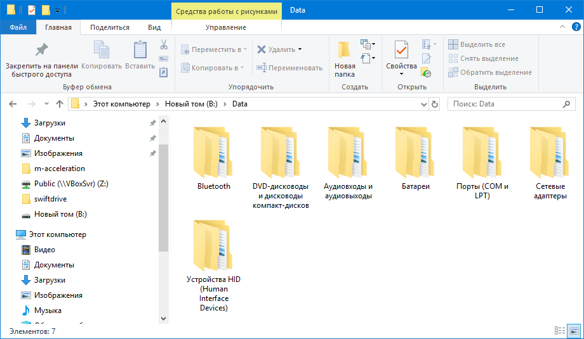Click Этот компьютер in address breadcrumb
This screenshot has height=339, width=584.
121,104
